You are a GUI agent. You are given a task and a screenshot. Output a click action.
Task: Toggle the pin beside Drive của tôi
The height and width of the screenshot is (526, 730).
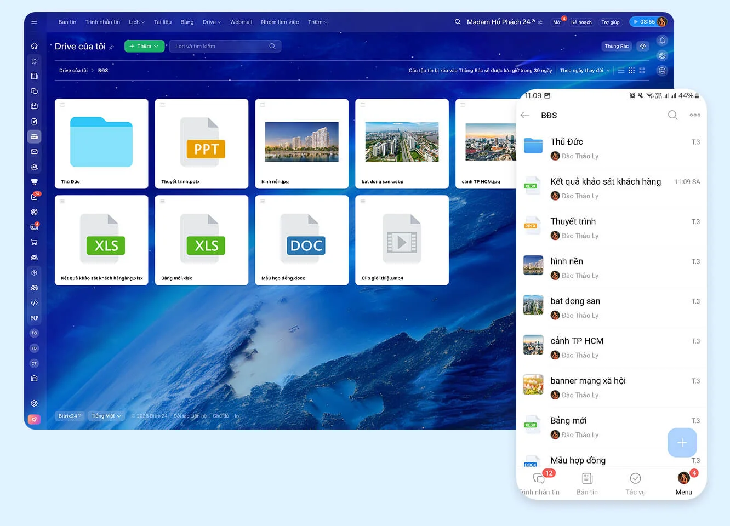point(112,47)
